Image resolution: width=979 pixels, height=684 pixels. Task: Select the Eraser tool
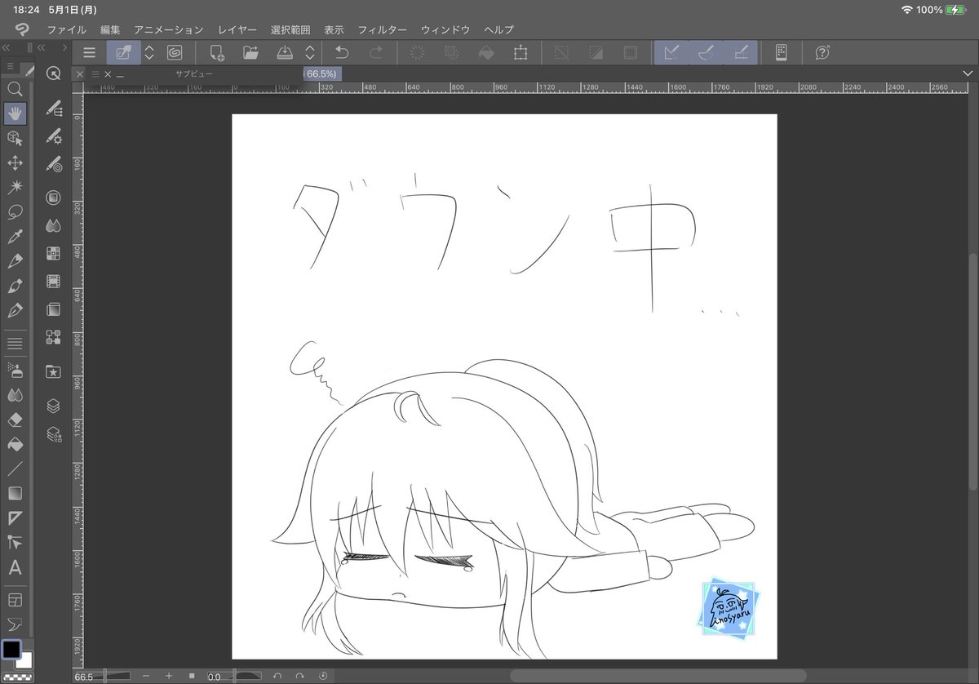[15, 420]
